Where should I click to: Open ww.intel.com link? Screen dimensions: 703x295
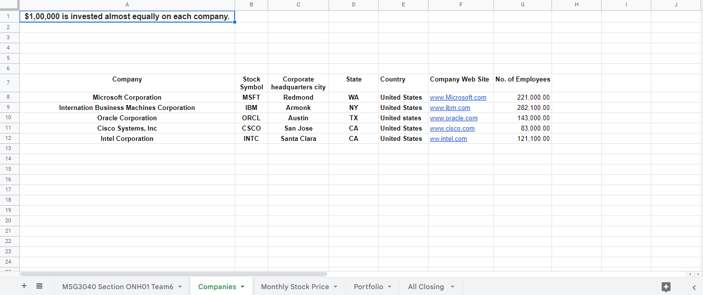[x=449, y=139]
